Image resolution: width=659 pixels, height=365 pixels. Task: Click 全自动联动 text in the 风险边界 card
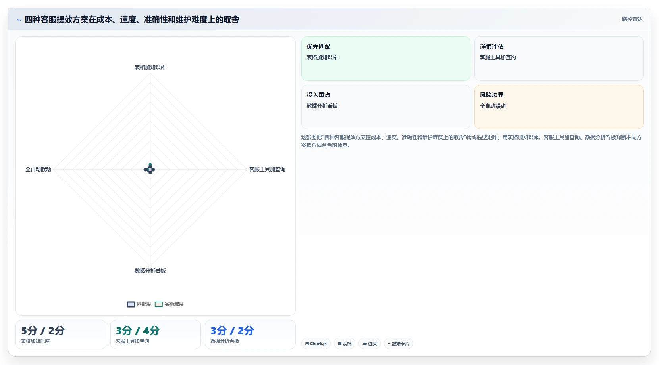493,106
